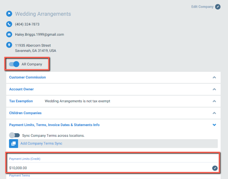
Task: Click the Payment Terms label
Action: (x=20, y=175)
